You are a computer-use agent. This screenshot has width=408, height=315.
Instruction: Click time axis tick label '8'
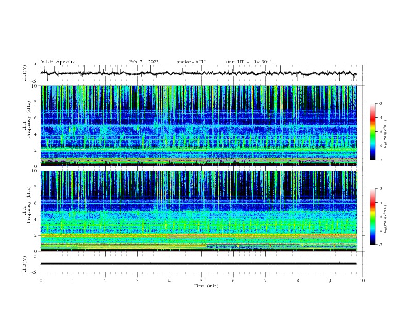pos(298,281)
